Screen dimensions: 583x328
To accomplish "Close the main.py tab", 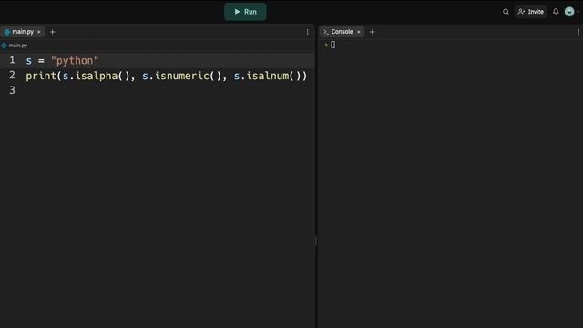I will 39,32.
